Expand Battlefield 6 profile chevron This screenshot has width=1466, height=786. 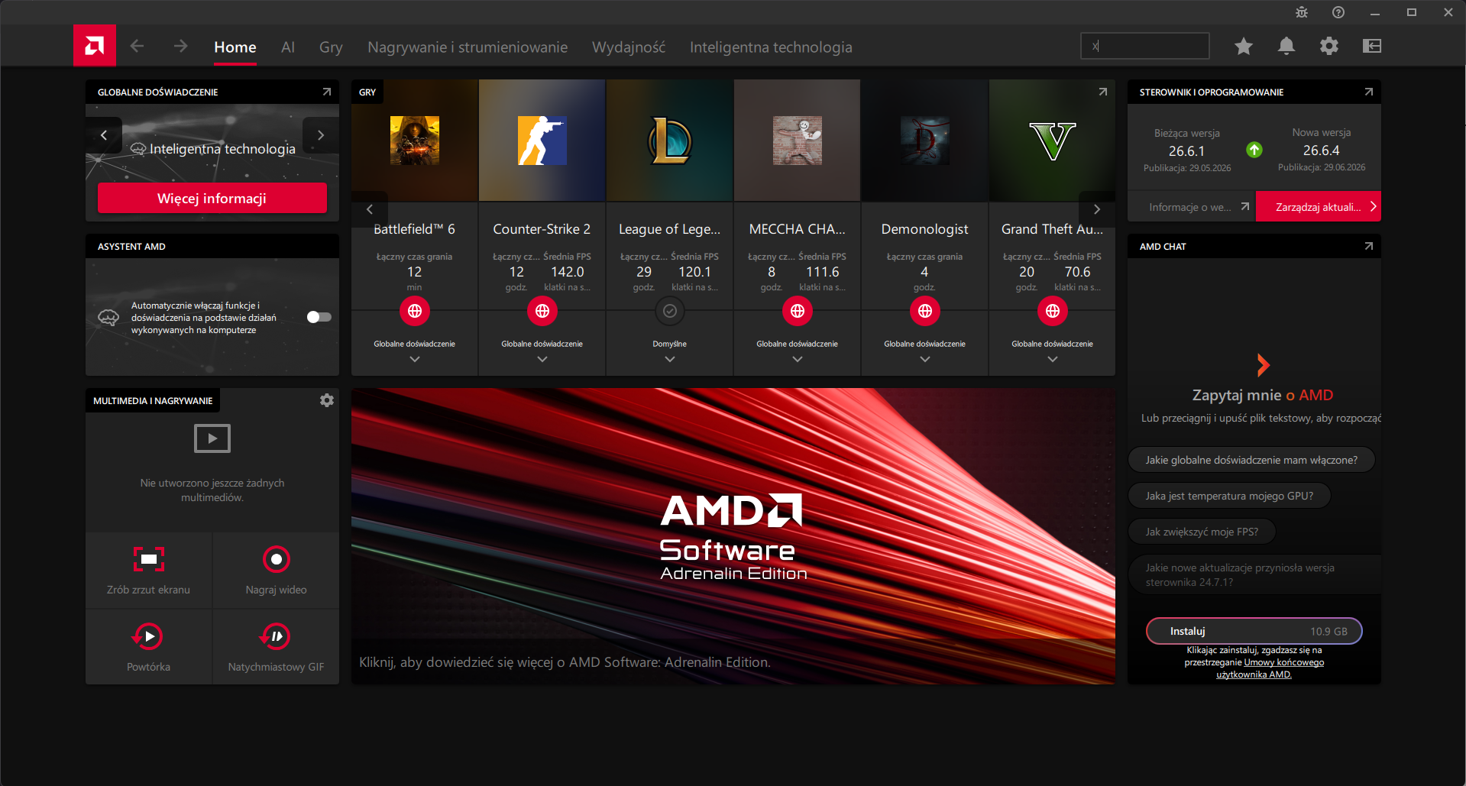click(415, 359)
